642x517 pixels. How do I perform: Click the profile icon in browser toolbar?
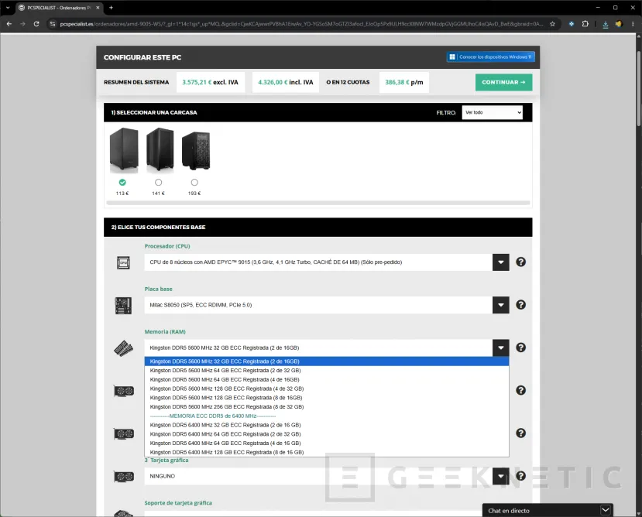(619, 24)
